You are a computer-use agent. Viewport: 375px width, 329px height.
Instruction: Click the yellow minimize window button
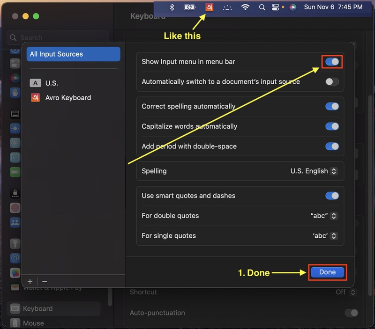coord(26,16)
